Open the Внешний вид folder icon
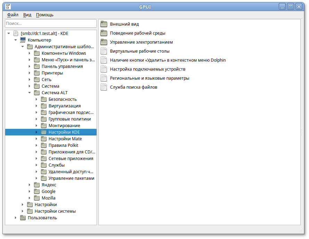The height and width of the screenshot is (239, 309). (104, 24)
